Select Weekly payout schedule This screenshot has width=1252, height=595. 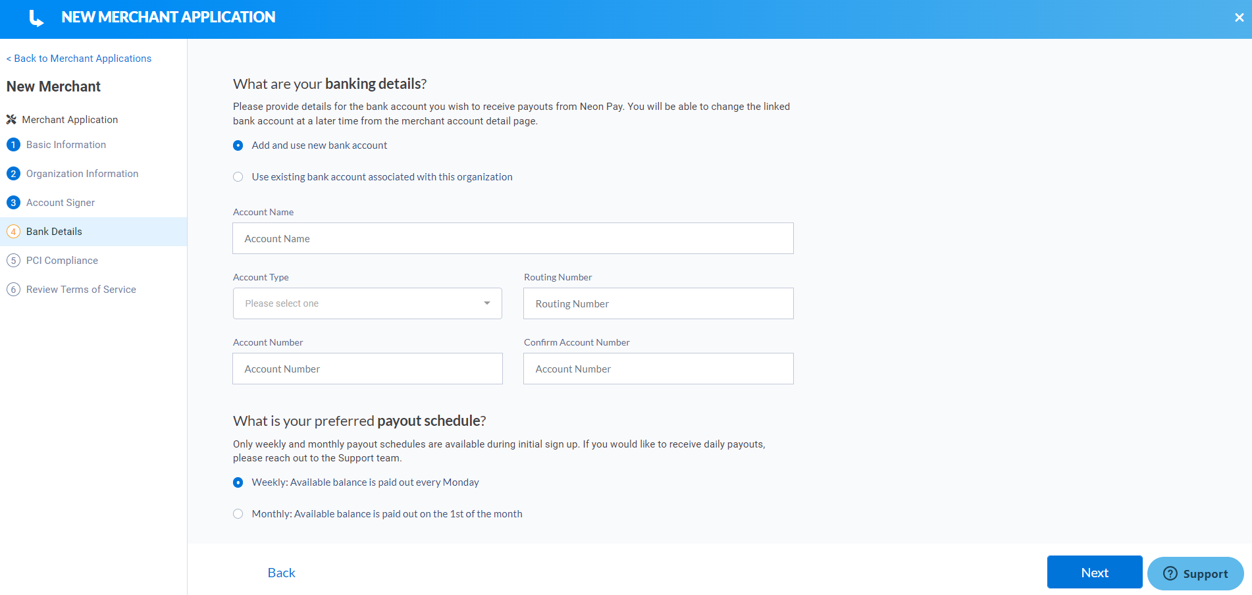coord(238,482)
